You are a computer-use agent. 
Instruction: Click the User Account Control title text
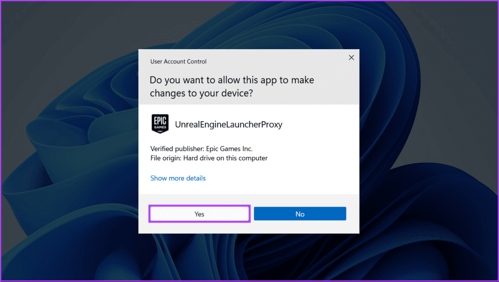click(x=178, y=62)
